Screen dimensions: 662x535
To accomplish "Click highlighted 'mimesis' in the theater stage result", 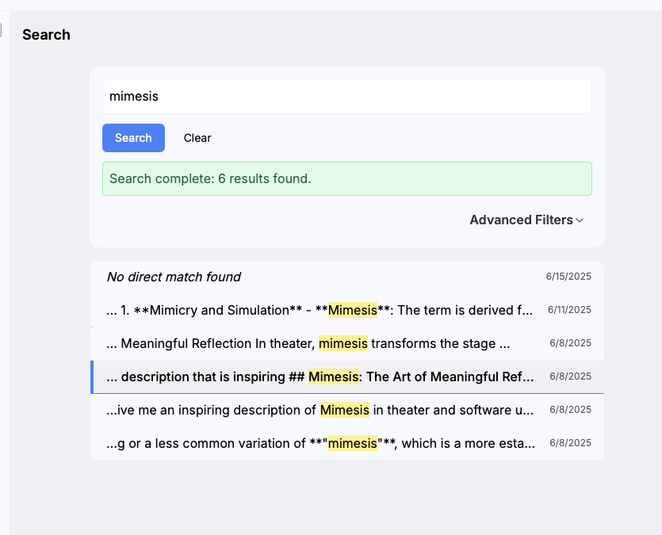I will [x=342, y=343].
